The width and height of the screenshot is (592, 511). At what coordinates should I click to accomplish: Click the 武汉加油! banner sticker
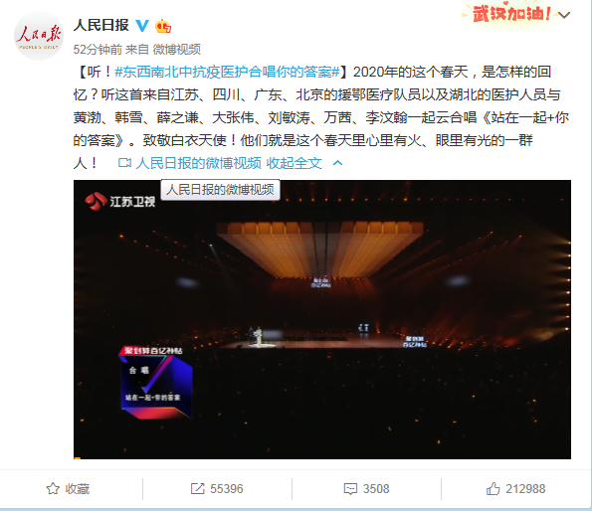[507, 14]
